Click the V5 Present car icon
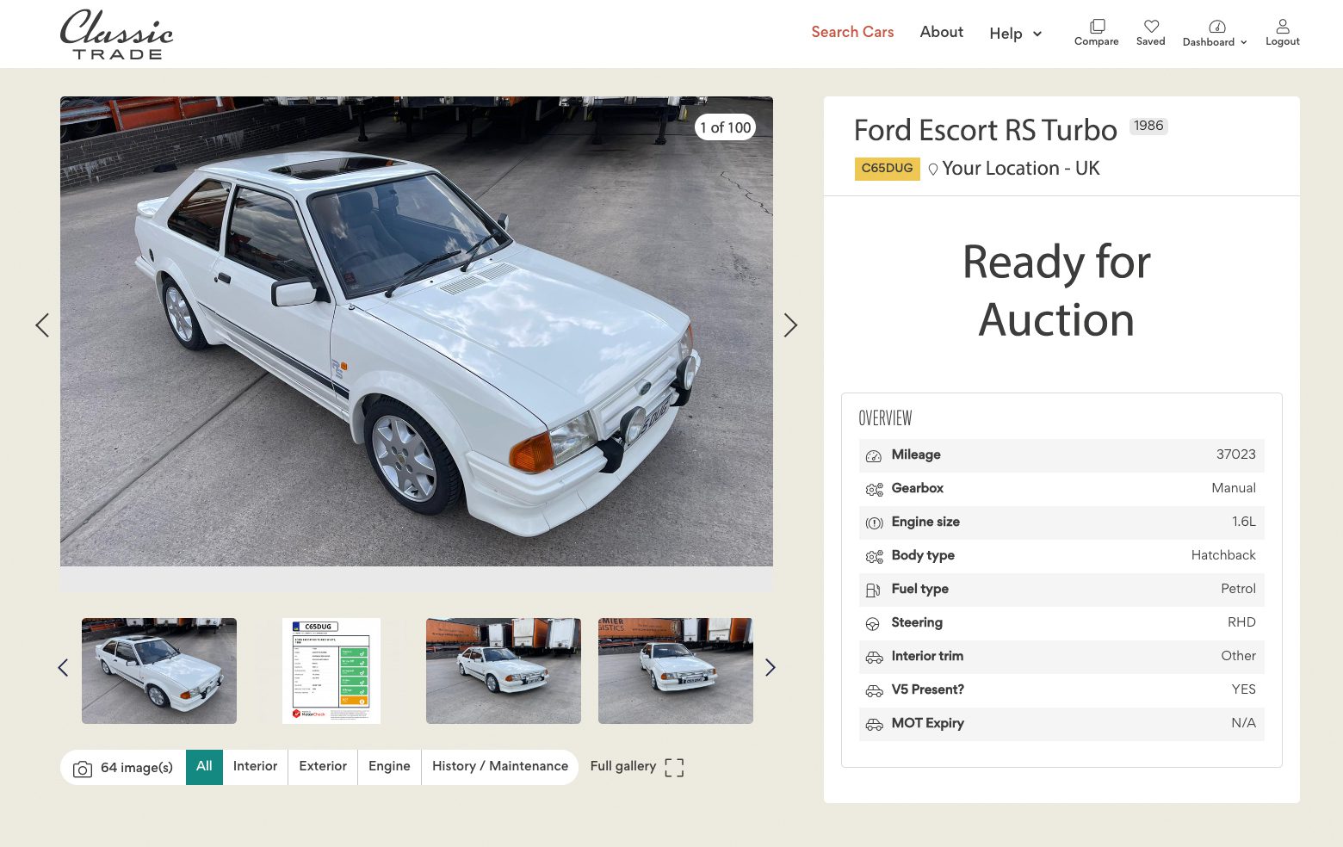Viewport: 1343px width, 847px height. (874, 691)
